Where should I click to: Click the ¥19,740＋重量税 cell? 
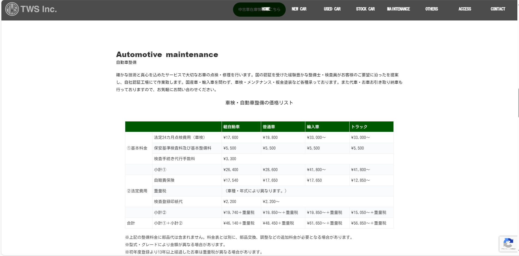(241, 213)
